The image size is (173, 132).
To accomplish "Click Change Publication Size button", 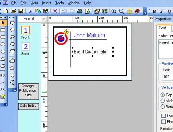I will coord(28,92).
